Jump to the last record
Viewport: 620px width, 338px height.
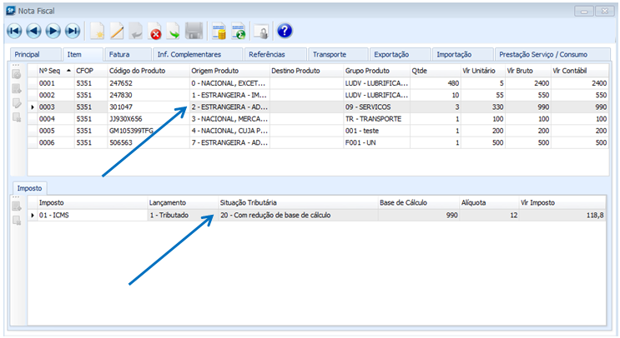[72, 32]
